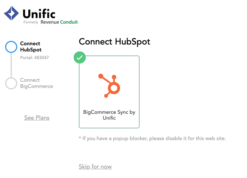Click the vertical line between step circles
The image size is (247, 178).
tap(11, 65)
